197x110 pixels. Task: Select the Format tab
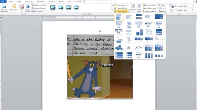(79, 2)
